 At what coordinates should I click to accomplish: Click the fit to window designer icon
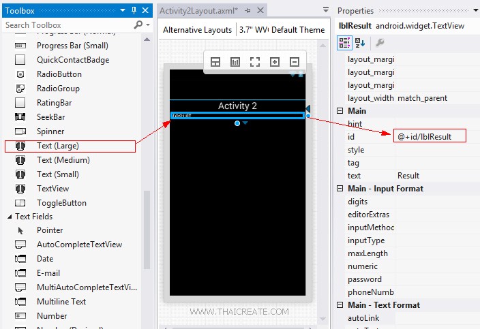(255, 62)
